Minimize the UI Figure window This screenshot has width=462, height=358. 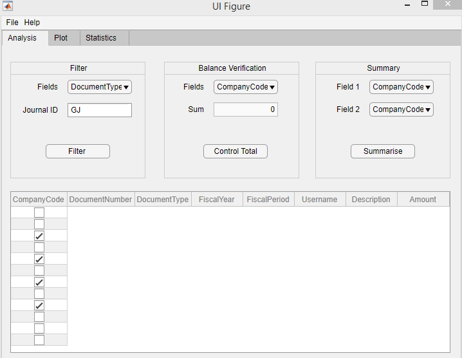coord(407,5)
